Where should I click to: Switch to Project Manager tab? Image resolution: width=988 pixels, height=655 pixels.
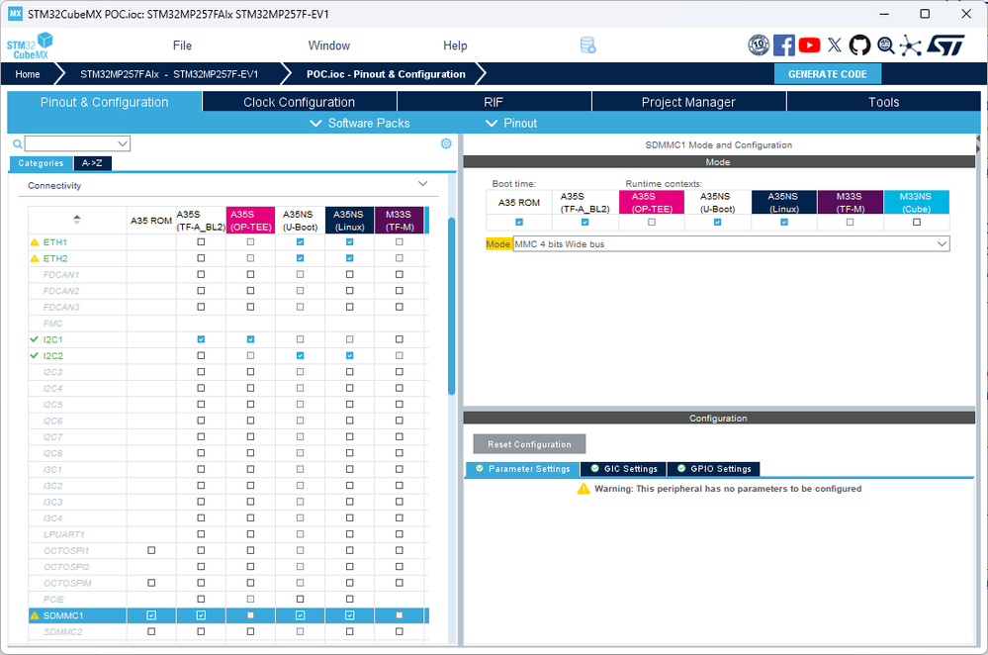(x=688, y=102)
